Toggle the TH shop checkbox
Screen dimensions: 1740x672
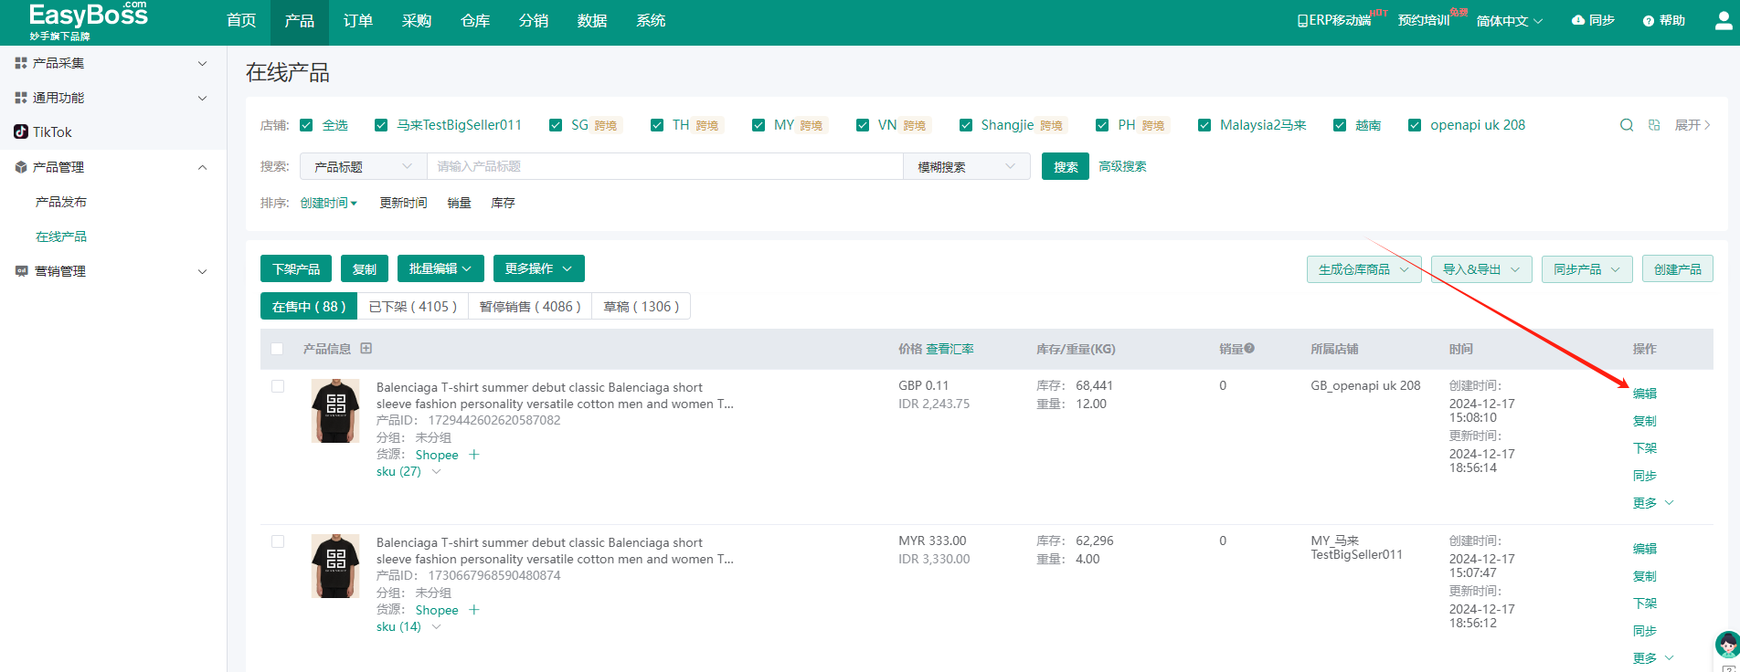click(x=657, y=125)
